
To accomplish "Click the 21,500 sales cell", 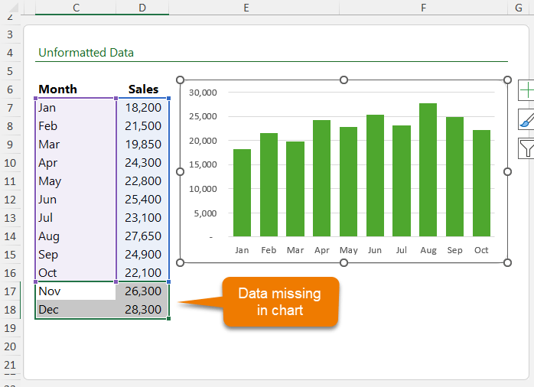I will (x=142, y=126).
